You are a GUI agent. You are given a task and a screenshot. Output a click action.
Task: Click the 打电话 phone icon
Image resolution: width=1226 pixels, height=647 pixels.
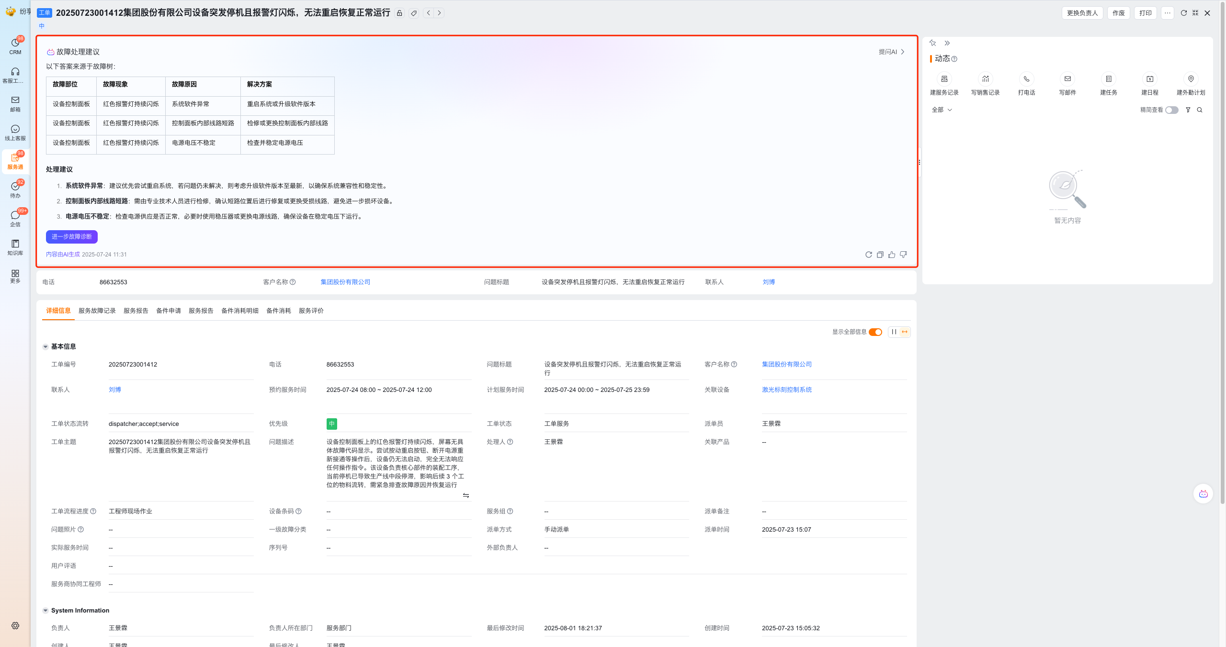click(x=1026, y=79)
